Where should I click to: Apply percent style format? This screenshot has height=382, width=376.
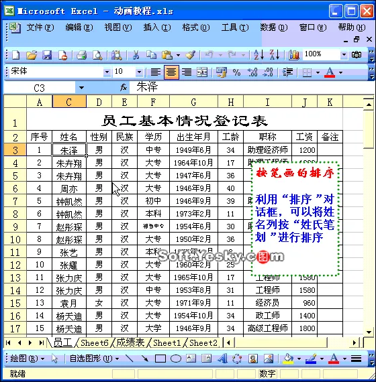tap(236, 72)
